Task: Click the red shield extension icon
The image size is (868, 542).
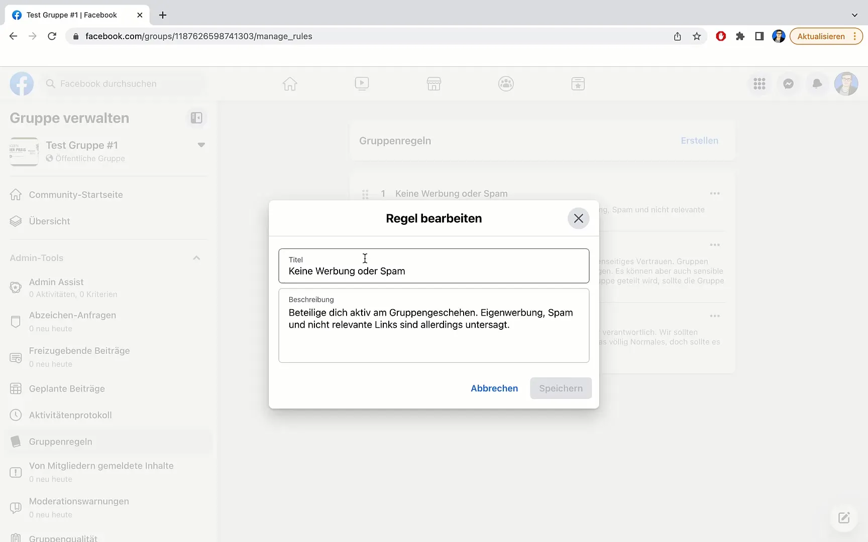Action: [x=721, y=36]
